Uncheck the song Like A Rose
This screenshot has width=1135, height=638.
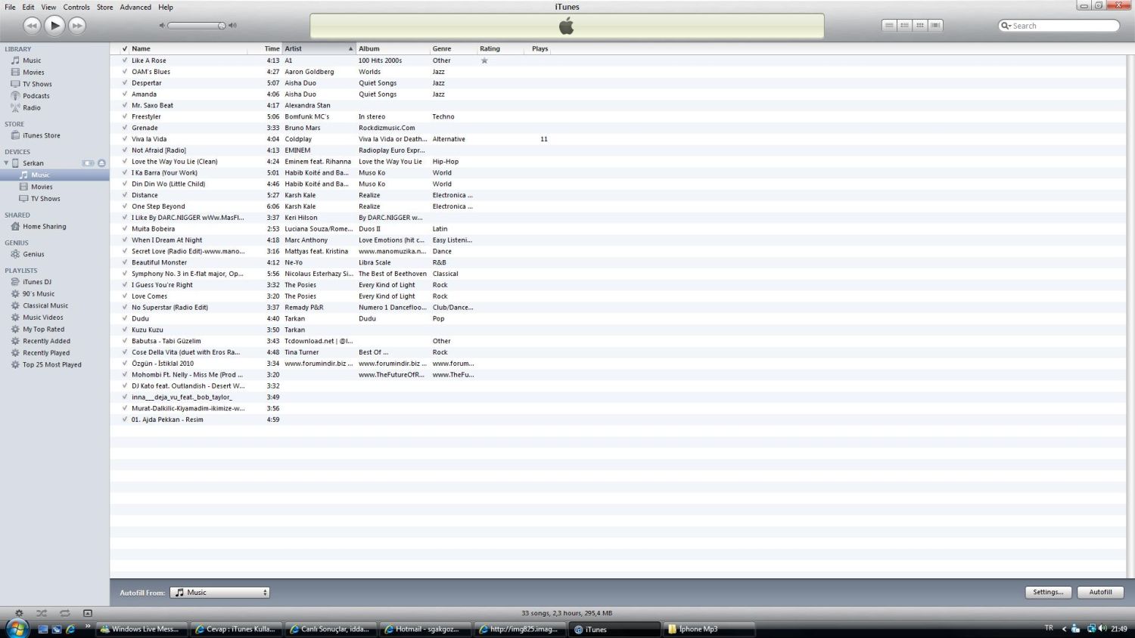click(125, 60)
